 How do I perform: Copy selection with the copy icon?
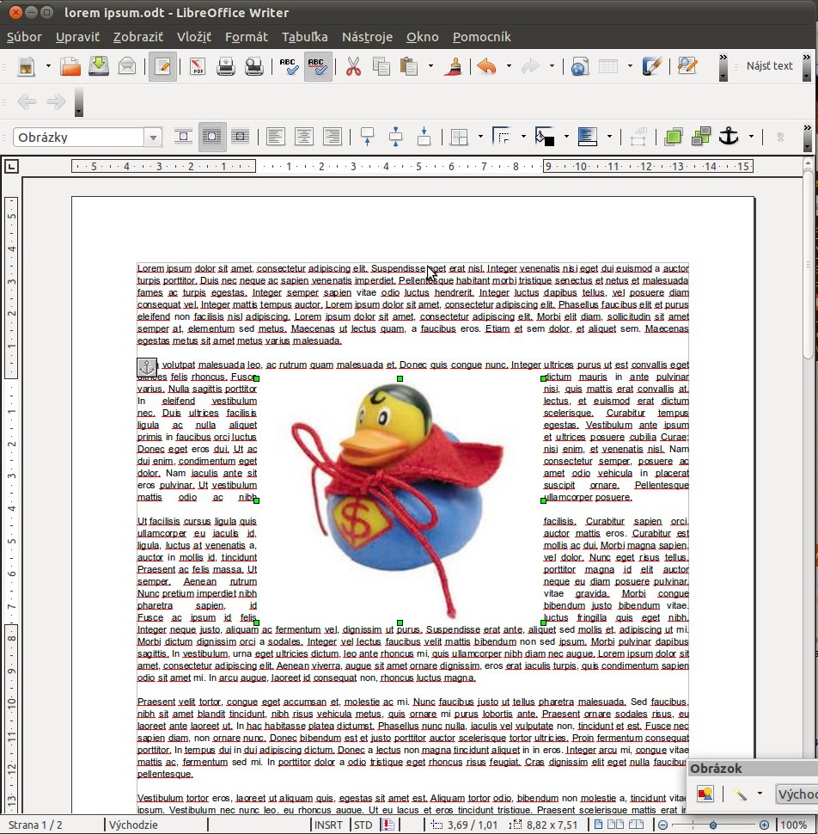[382, 66]
